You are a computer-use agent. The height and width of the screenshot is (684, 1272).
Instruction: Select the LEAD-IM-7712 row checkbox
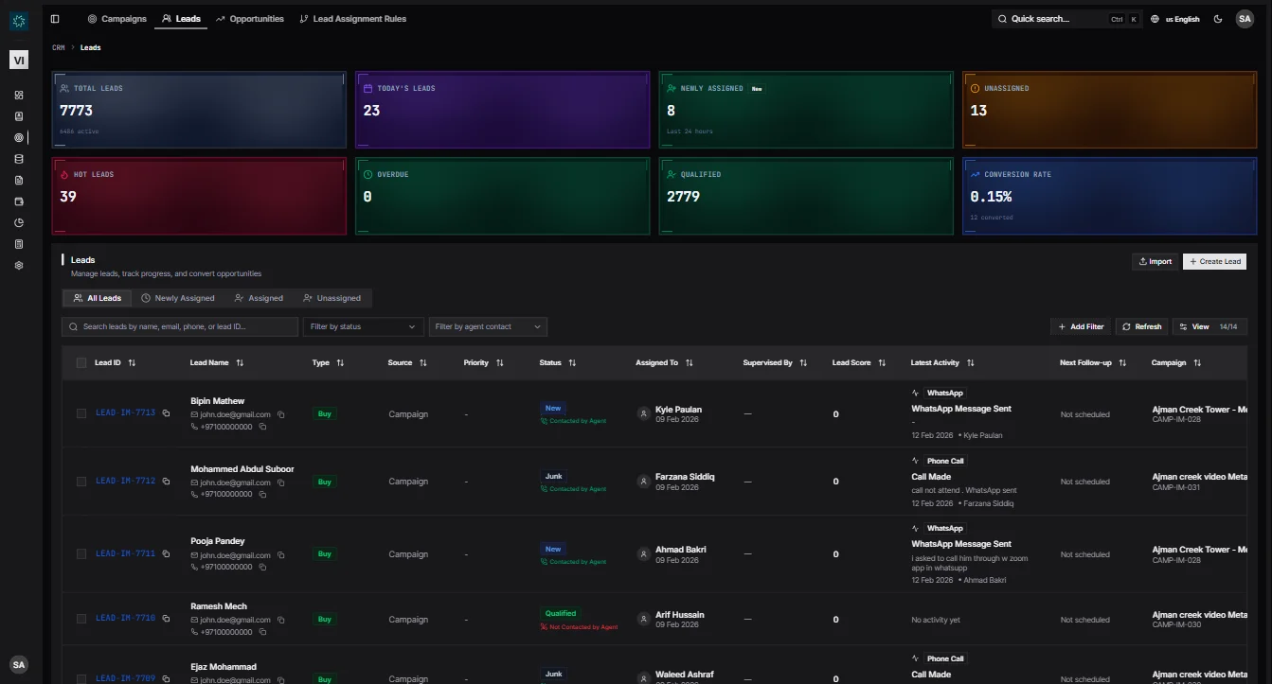click(81, 482)
